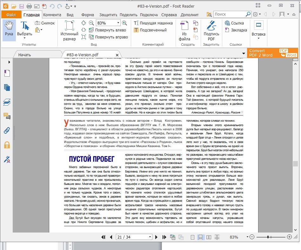
Task: Click the Снимок snapshot camera tool
Action: [x=45, y=23]
